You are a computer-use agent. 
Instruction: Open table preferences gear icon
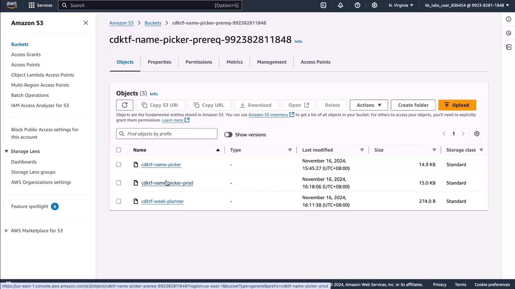[x=477, y=134]
